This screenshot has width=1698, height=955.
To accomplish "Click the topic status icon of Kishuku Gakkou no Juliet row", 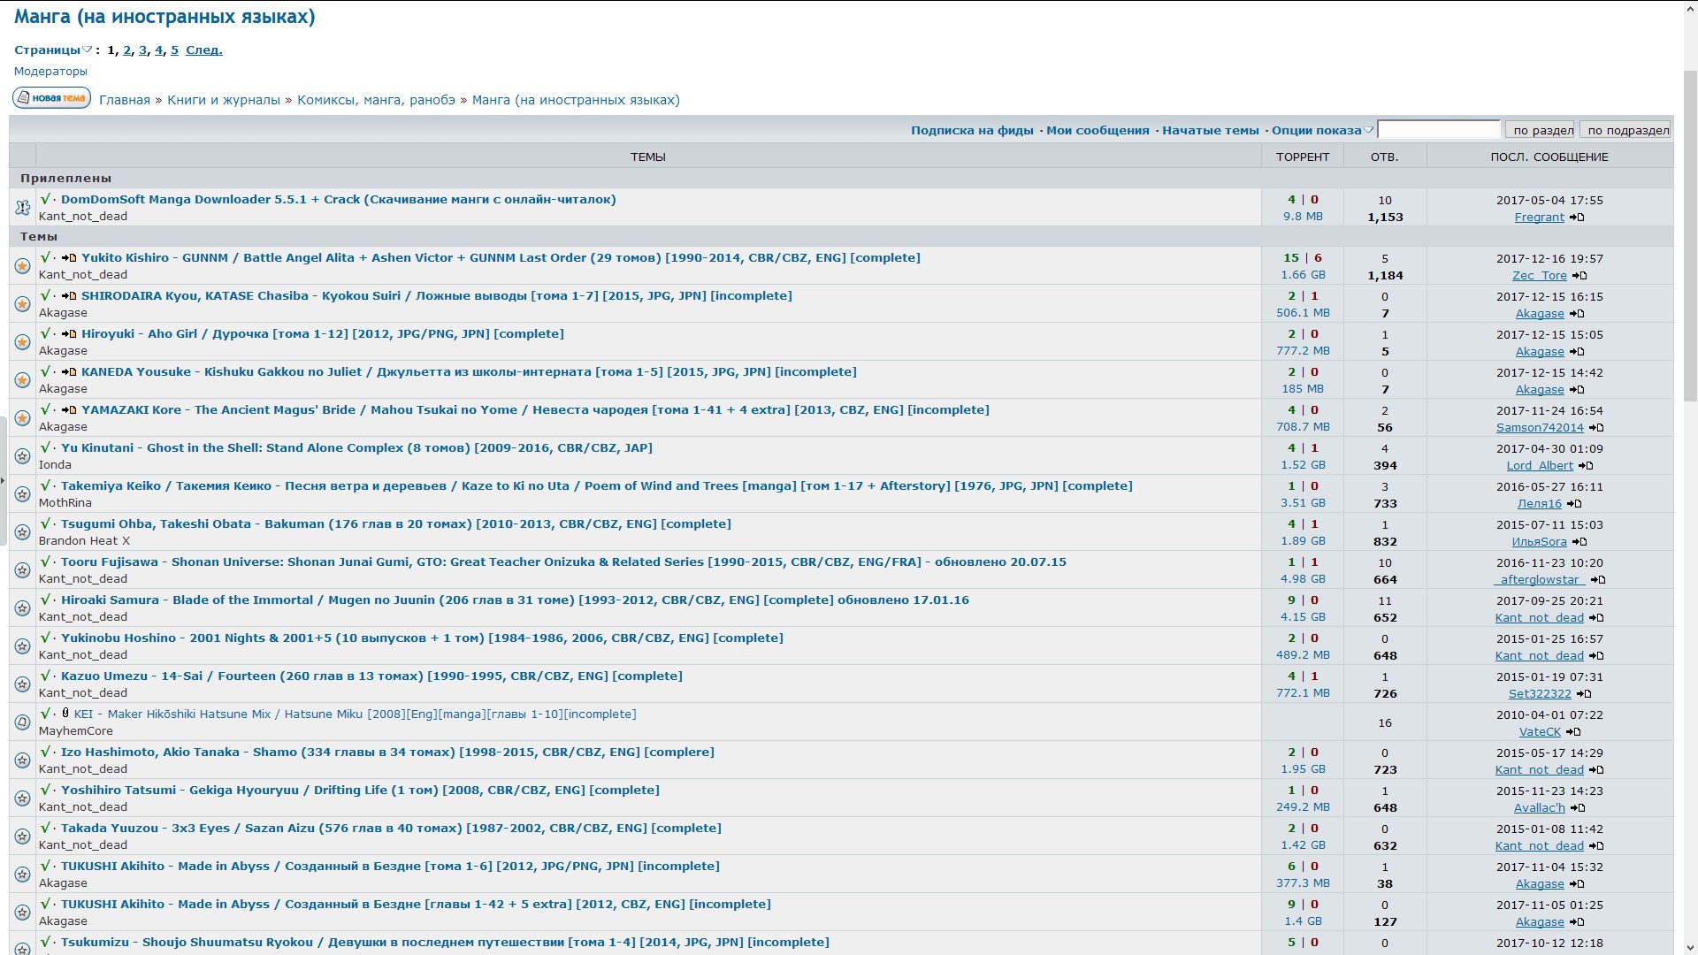I will 23,380.
